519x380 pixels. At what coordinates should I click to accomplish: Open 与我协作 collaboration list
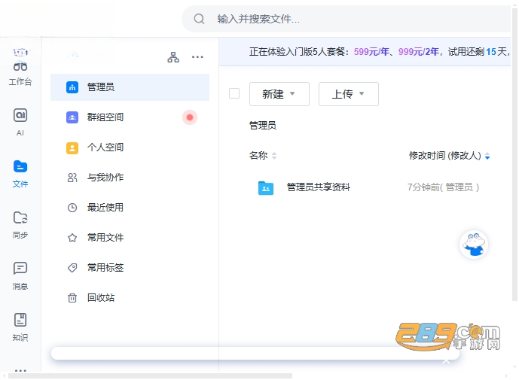130,178
